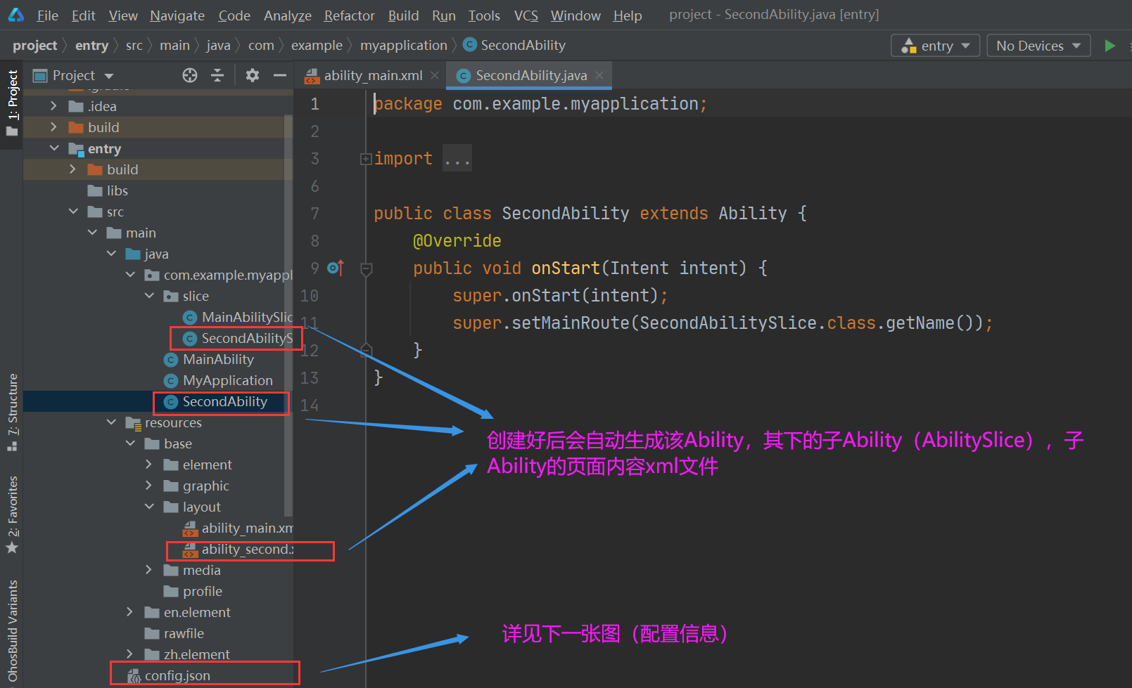Click the MyApplication class icon in tree
Viewport: 1132px width, 688px height.
(x=171, y=381)
